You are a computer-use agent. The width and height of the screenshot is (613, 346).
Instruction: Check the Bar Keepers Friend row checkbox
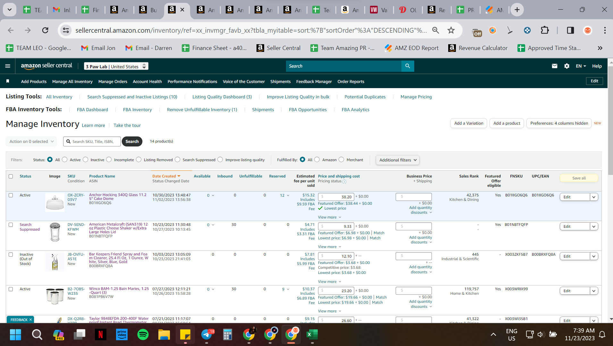coord(11,254)
